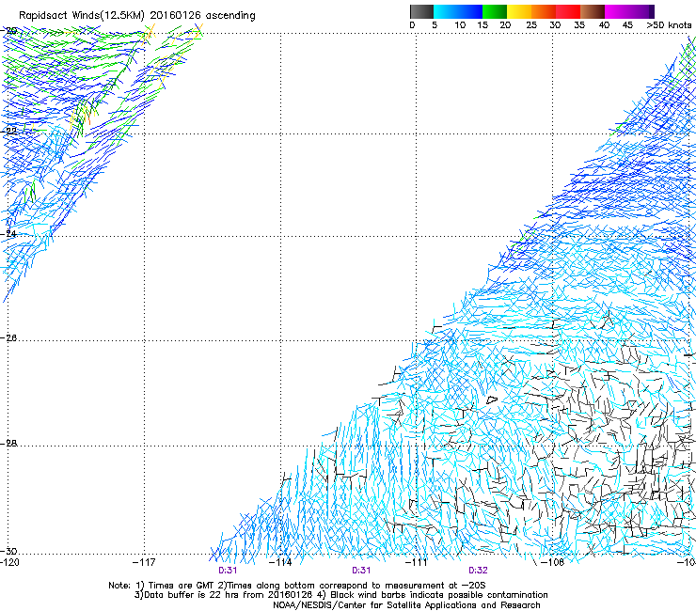Click the NOAA/NESDIS credit line
Screen dimensions: 696x611
point(406,605)
